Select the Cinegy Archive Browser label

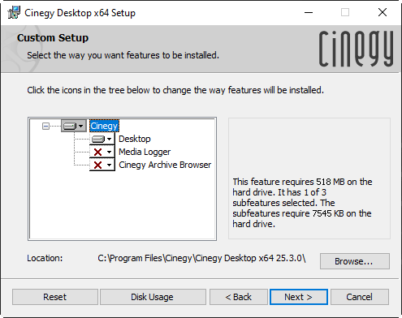point(165,165)
